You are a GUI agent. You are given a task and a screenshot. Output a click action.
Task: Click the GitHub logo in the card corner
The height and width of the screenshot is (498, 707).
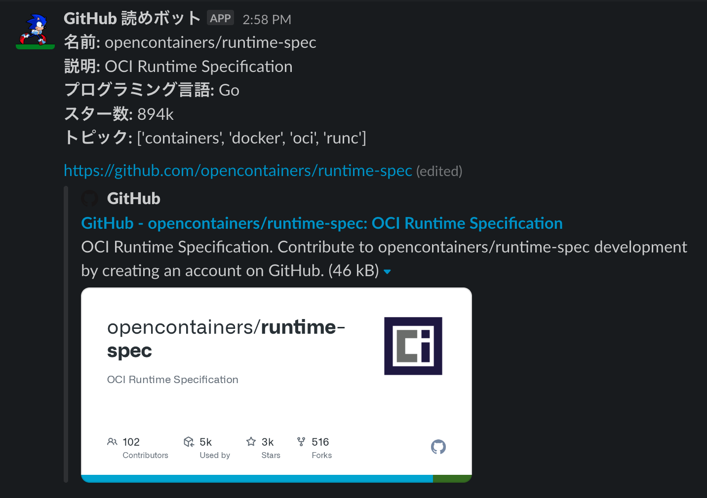[438, 447]
